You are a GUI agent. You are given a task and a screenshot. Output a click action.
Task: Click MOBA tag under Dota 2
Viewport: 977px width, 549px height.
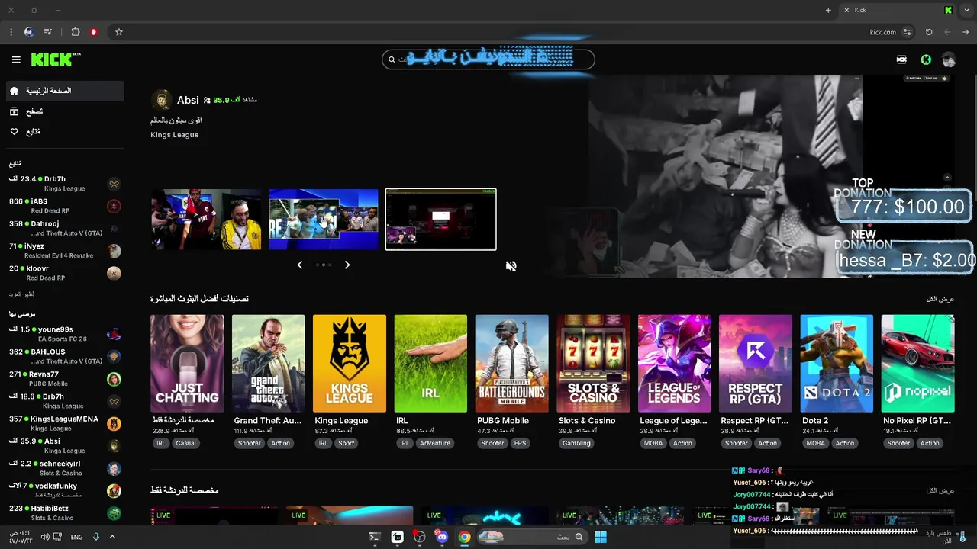(816, 443)
